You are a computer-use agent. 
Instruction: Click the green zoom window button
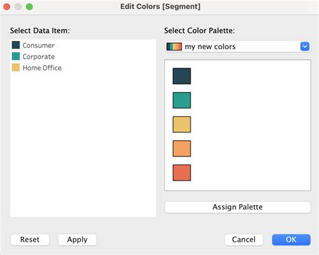pos(30,7)
